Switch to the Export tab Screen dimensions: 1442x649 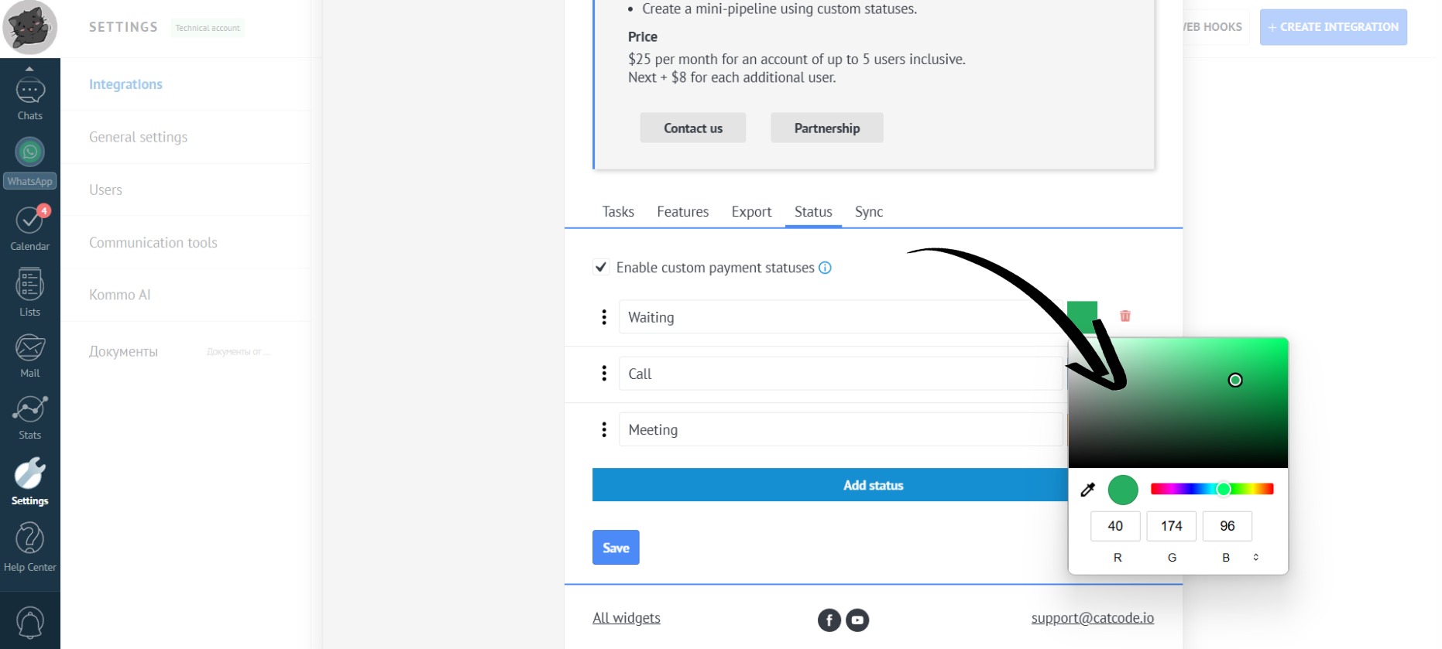click(751, 212)
